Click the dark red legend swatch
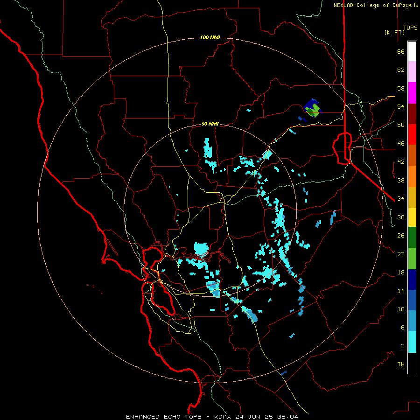Screen dimensions: 420x420 pyautogui.click(x=412, y=114)
